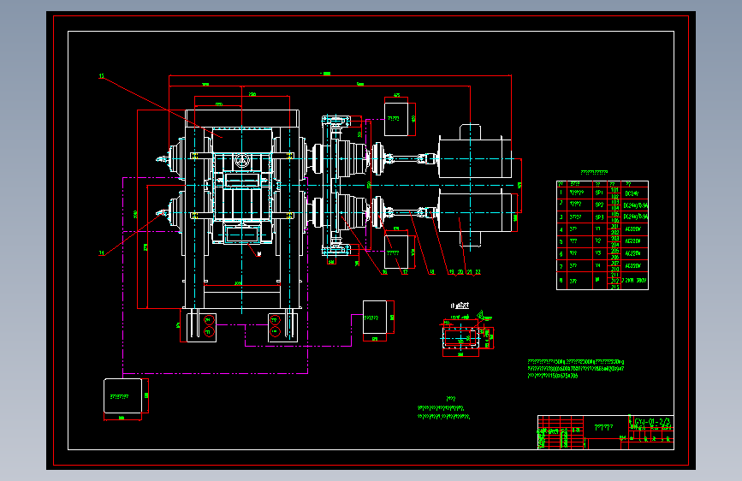This screenshot has width=742, height=481.
Task: Click the AC220V value in the Y3 row
Action: coord(632,253)
